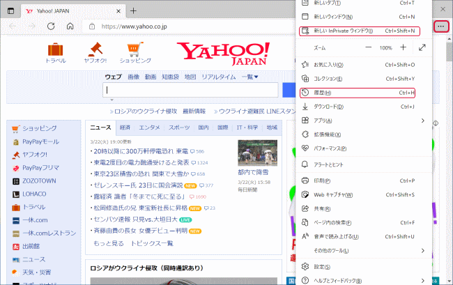Click the Yahoo search input field
This screenshot has width=453, height=285.
pyautogui.click(x=190, y=90)
